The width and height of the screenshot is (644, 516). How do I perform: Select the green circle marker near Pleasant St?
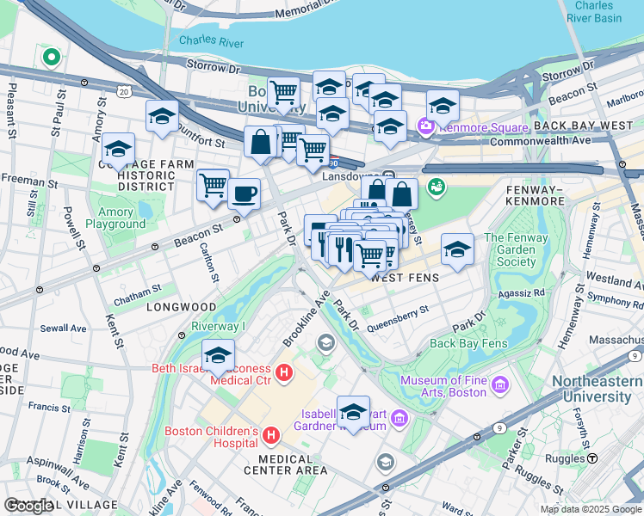(52, 58)
